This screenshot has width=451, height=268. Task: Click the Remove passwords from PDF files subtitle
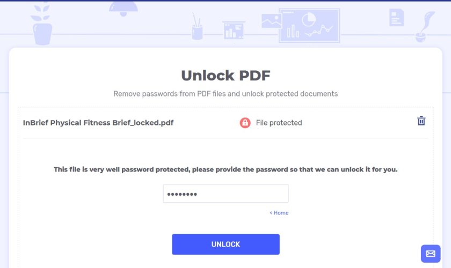[226, 94]
